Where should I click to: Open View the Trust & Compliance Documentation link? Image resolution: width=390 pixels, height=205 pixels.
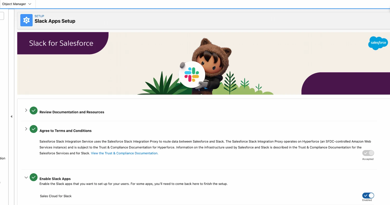[125, 153]
